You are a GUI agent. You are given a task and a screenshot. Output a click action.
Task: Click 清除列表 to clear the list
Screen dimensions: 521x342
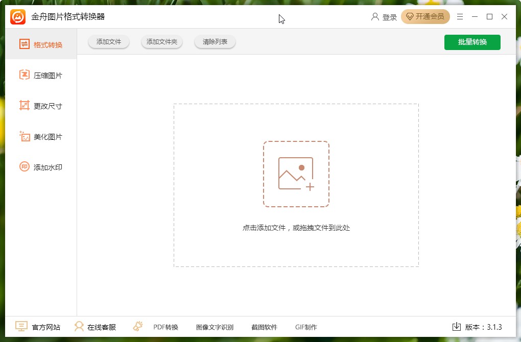click(215, 42)
